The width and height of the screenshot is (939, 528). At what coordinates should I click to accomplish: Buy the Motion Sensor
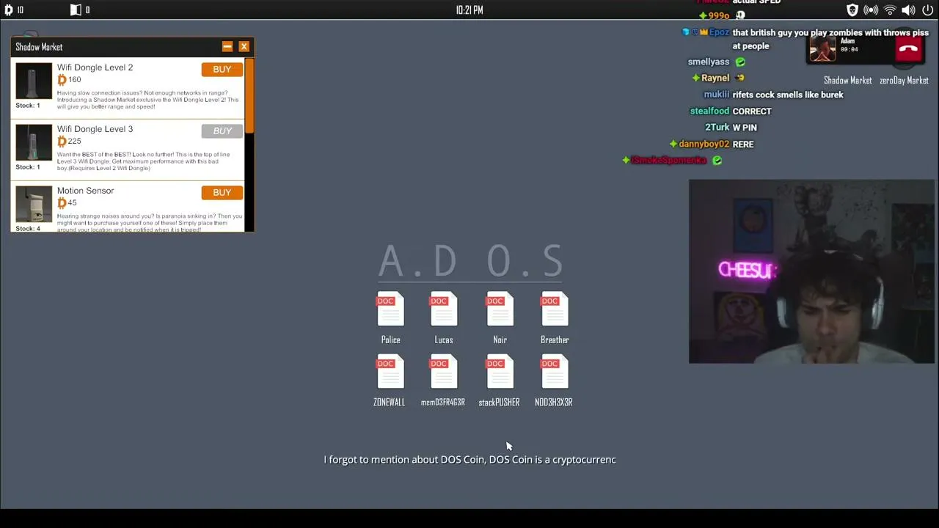click(222, 192)
